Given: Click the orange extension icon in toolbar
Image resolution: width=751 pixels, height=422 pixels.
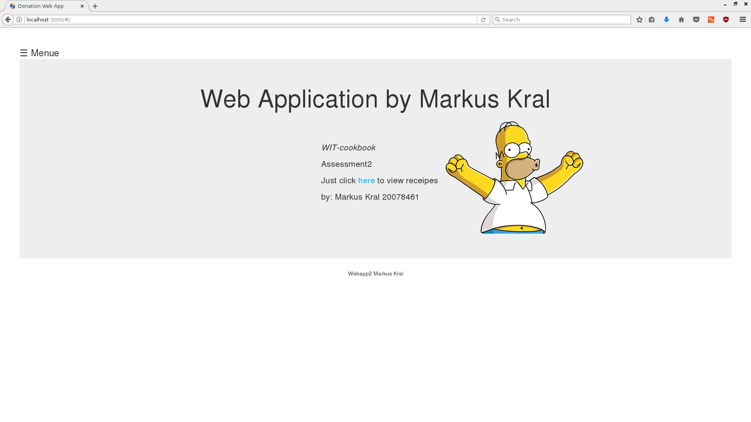Looking at the screenshot, I should pos(711,20).
